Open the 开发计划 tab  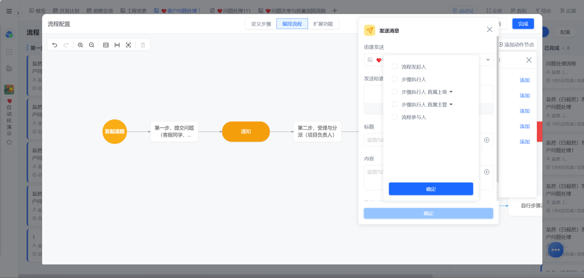coord(67,11)
